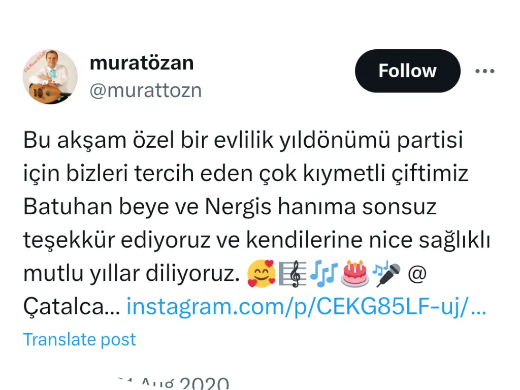
Task: Visit the @murattozn handle profile
Action: click(146, 90)
